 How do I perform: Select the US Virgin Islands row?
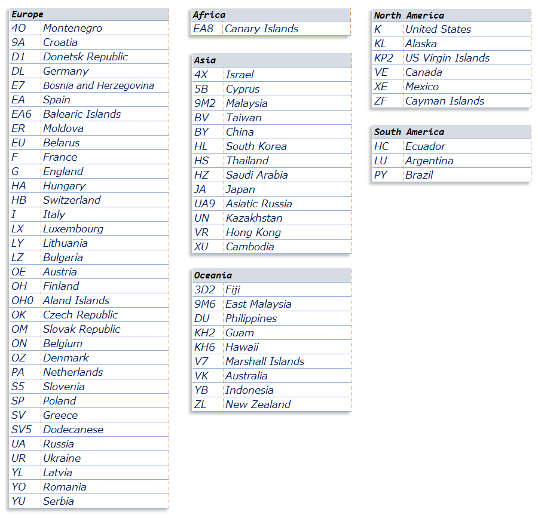pyautogui.click(x=447, y=58)
